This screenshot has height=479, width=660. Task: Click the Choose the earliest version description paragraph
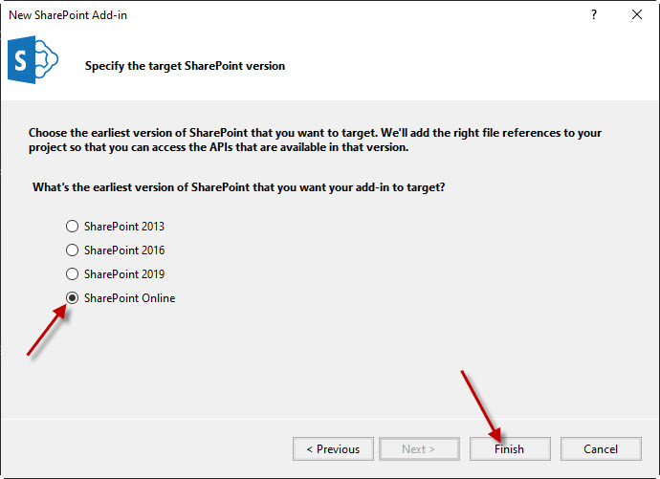click(315, 140)
